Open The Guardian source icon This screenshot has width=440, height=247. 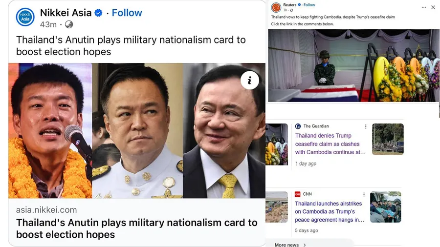coord(298,126)
